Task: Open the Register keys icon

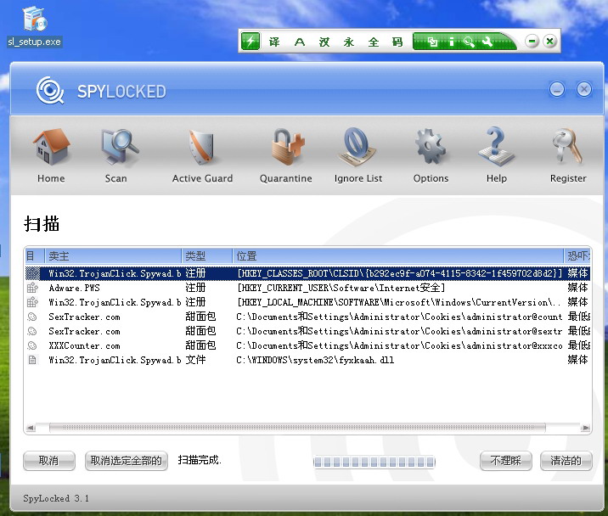Action: click(x=567, y=146)
